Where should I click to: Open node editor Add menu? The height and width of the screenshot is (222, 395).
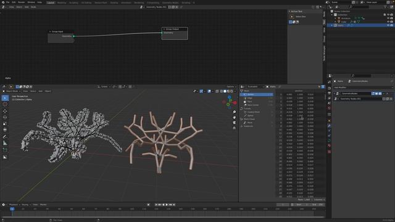pyautogui.click(x=27, y=7)
